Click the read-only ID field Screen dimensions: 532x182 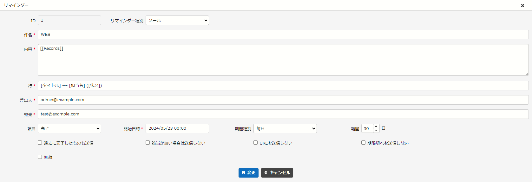click(x=69, y=20)
